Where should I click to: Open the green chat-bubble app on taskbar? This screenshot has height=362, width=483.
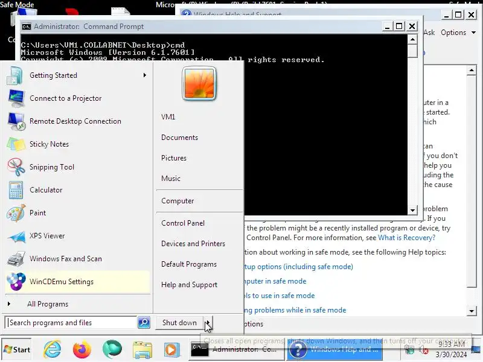tap(112, 349)
